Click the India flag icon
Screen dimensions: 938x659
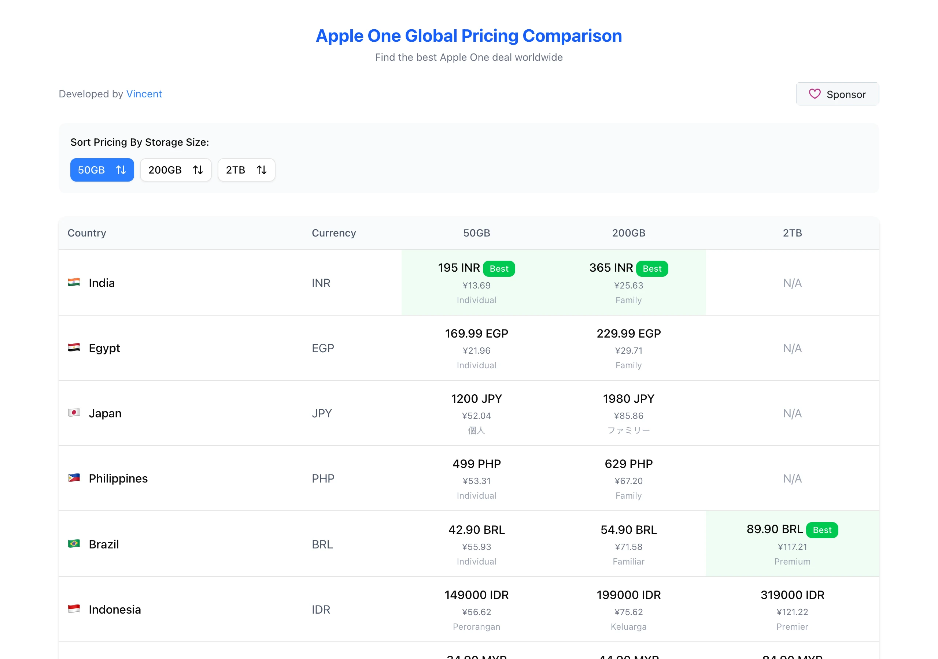pyautogui.click(x=74, y=282)
